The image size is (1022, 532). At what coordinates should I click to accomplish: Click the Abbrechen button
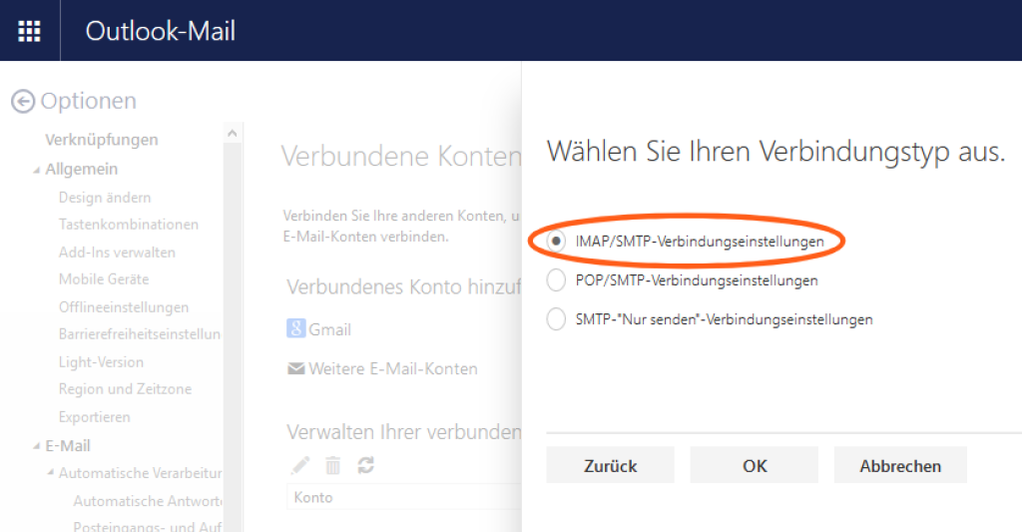click(x=900, y=465)
